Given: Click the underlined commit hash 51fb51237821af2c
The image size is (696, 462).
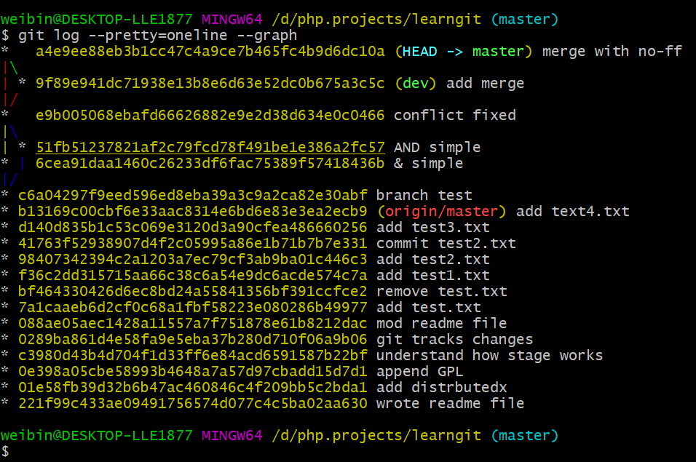Looking at the screenshot, I should click(210, 147).
